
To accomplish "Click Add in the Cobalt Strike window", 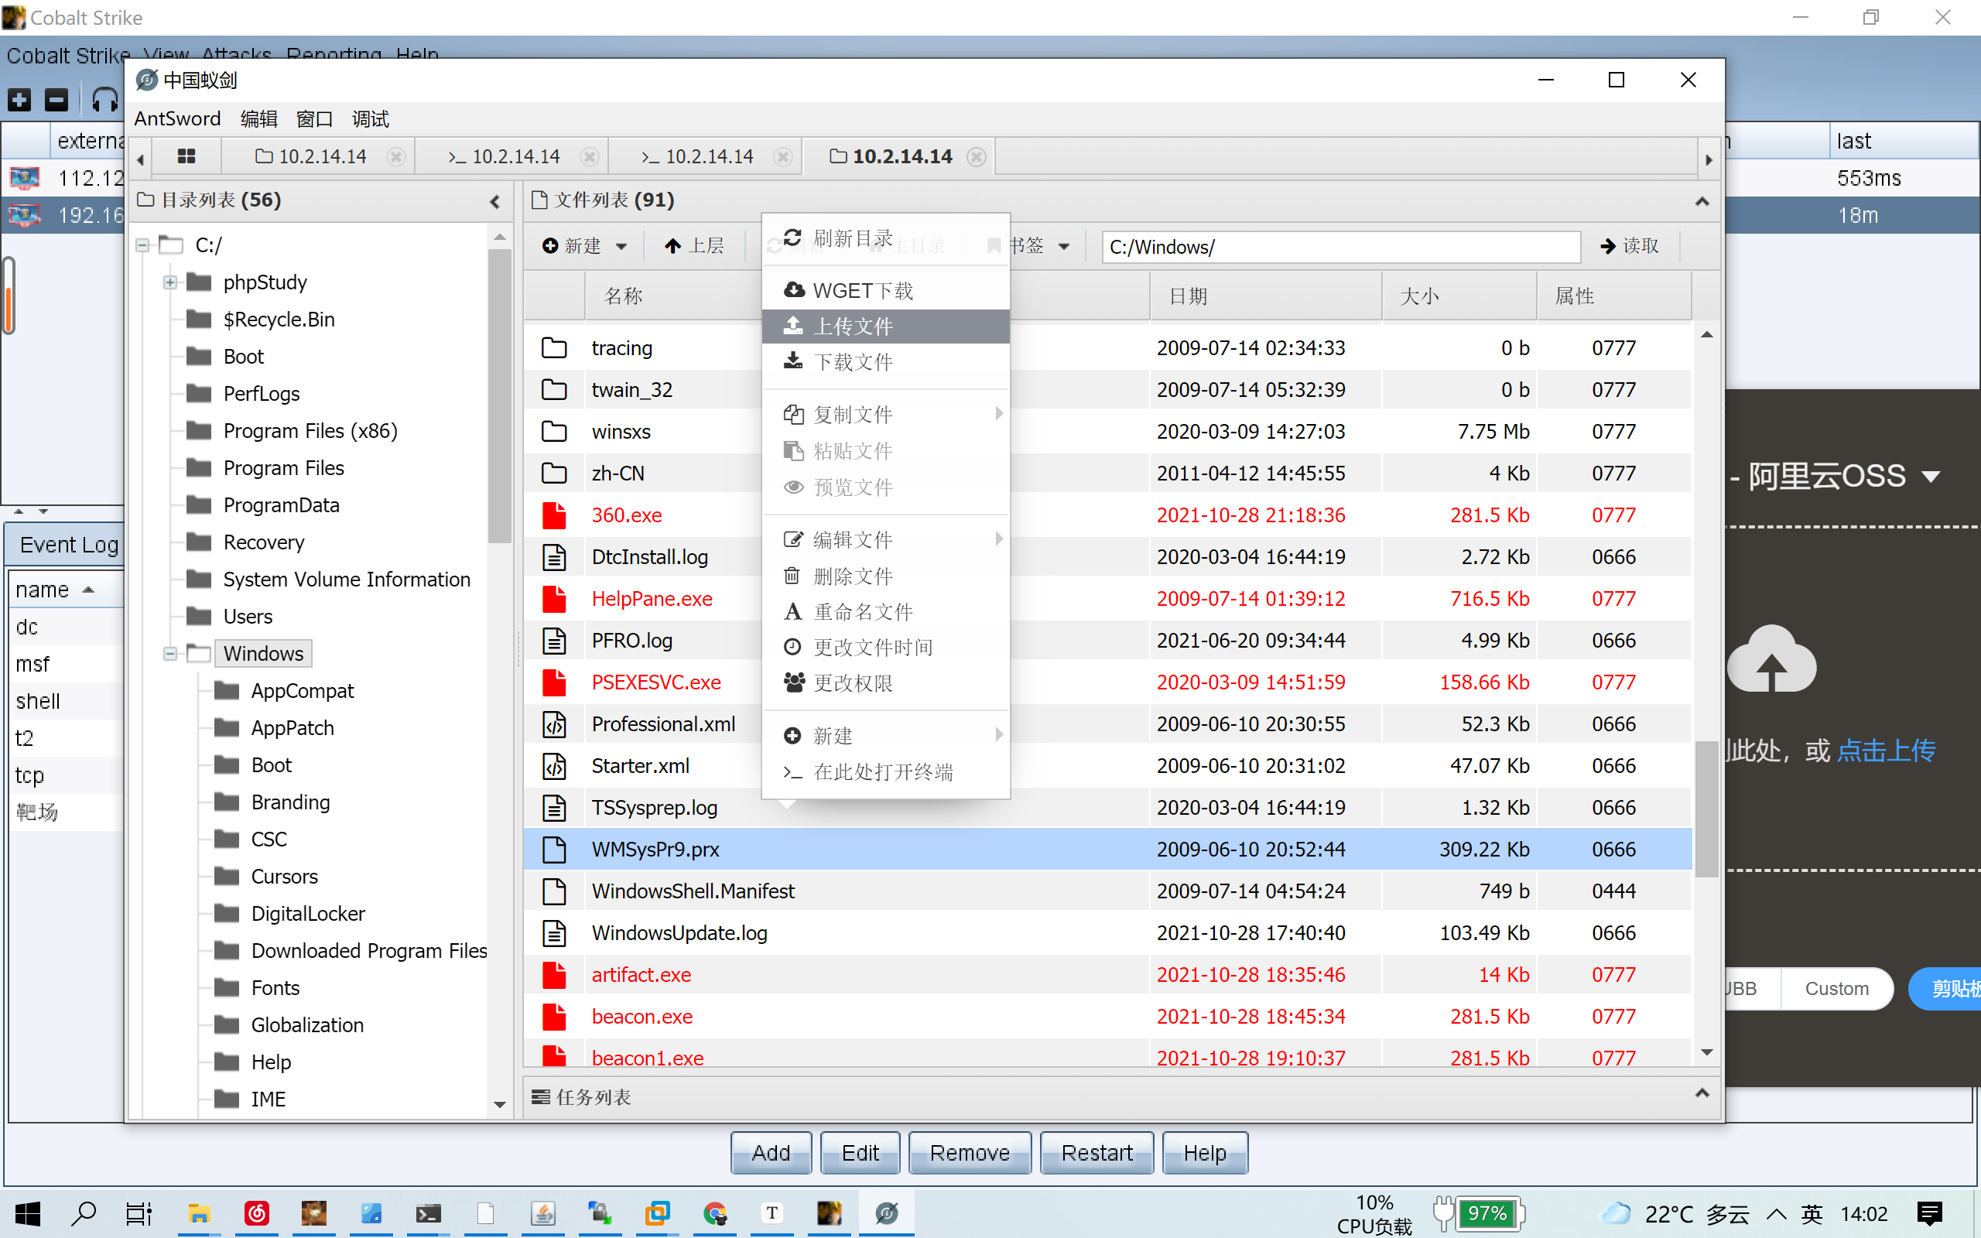I will click(770, 1153).
